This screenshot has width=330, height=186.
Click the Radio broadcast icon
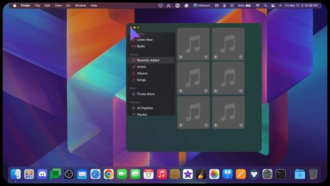[134, 46]
